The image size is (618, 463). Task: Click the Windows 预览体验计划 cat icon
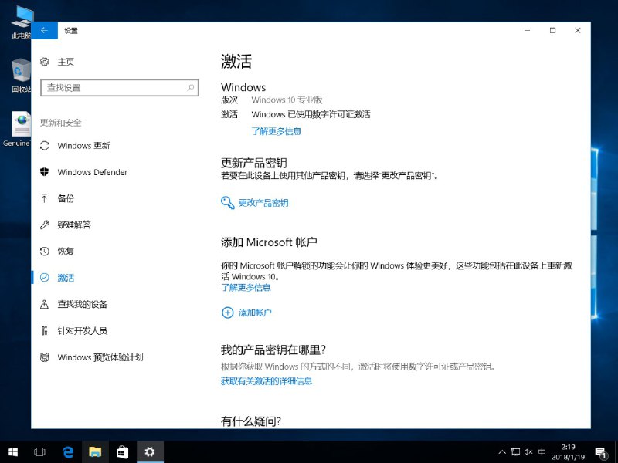tap(45, 357)
